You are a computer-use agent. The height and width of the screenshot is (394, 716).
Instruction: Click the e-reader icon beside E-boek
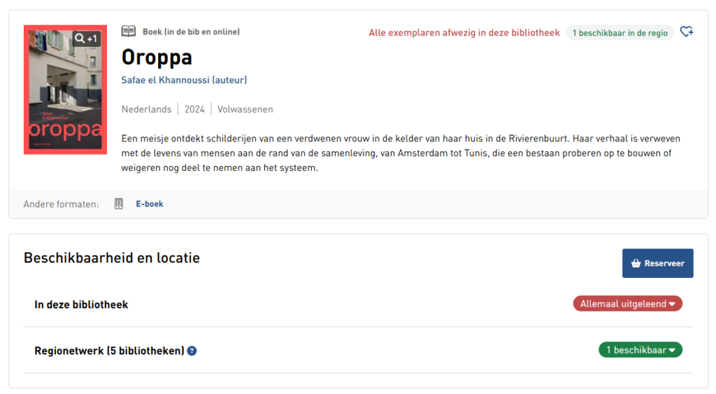pos(119,204)
